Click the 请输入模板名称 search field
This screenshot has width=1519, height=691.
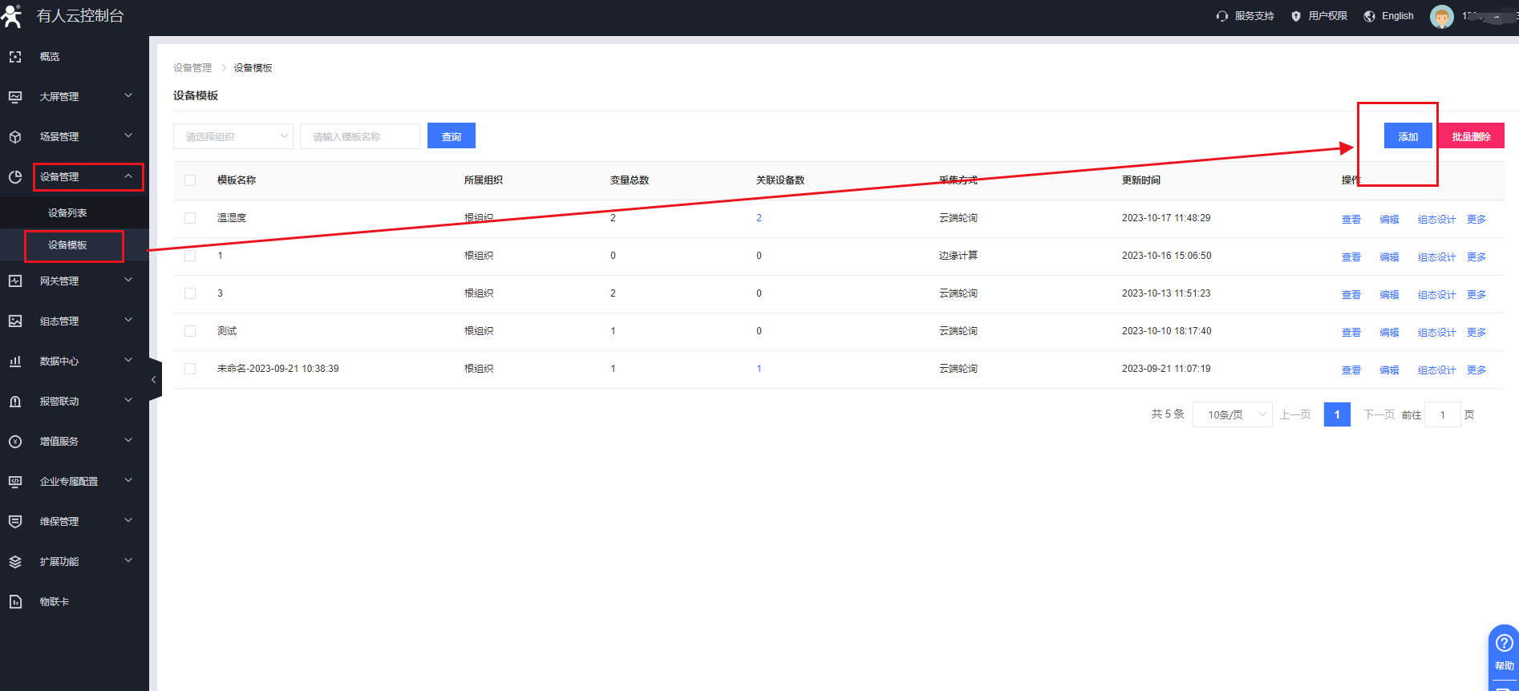click(359, 136)
